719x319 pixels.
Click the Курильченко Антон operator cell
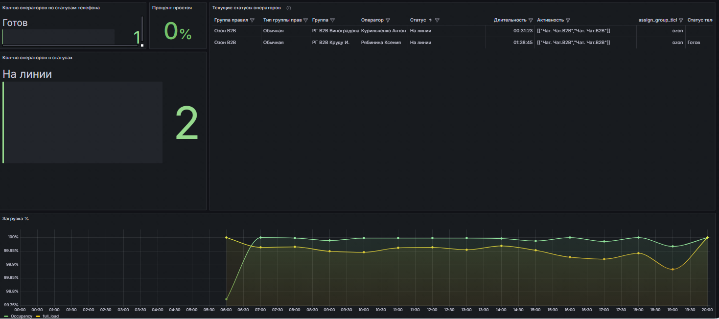coord(383,31)
